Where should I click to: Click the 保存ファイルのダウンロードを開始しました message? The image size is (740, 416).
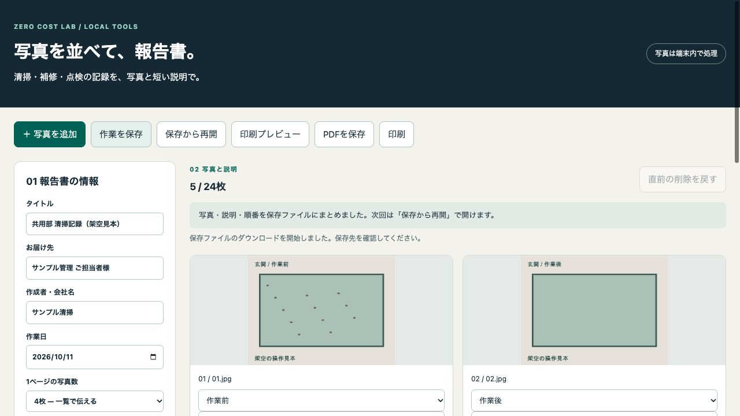306,238
